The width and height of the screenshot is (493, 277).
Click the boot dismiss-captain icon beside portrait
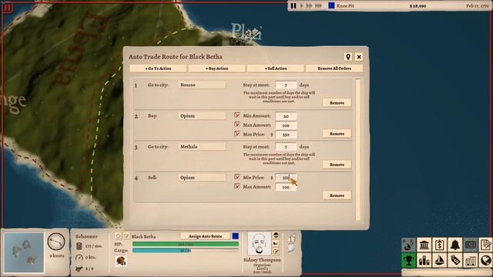(x=276, y=243)
